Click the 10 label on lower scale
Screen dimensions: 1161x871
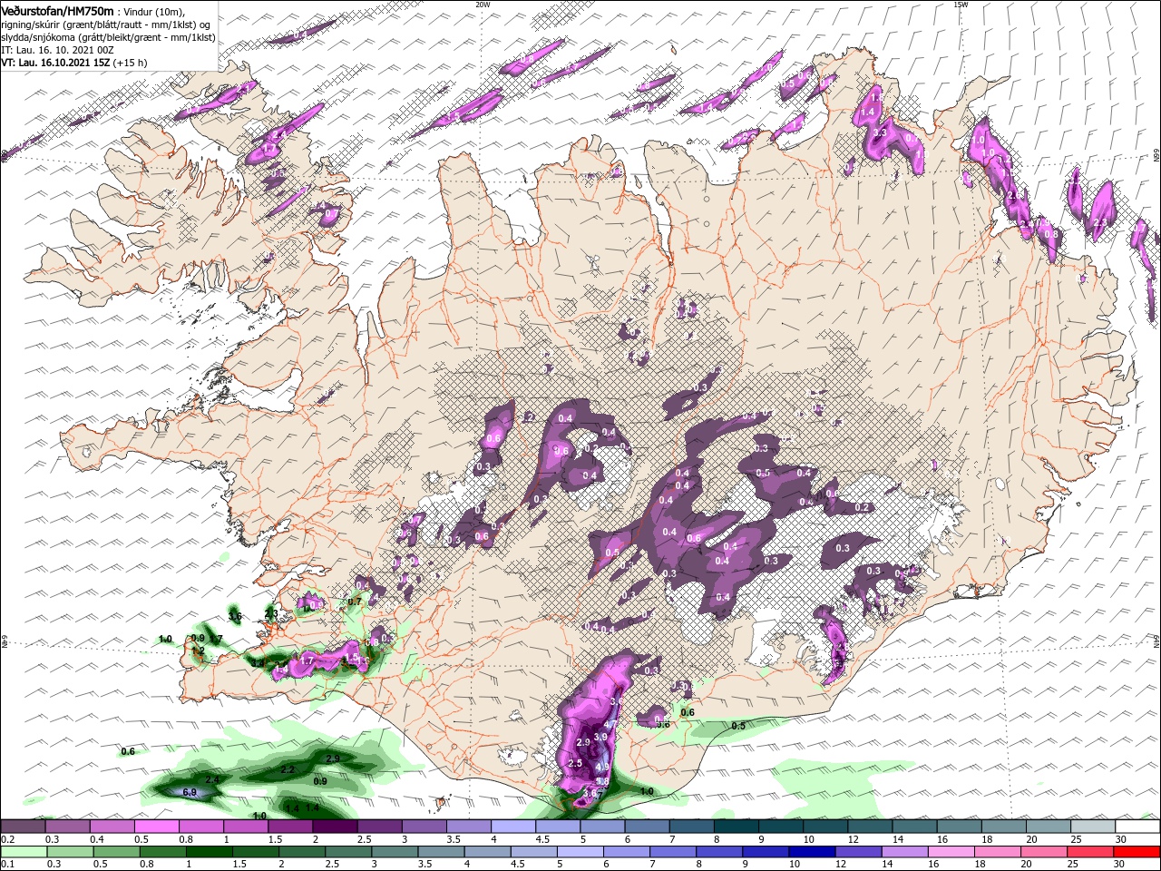click(x=795, y=864)
